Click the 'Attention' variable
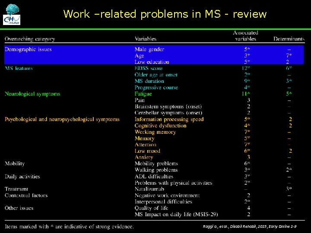This screenshot has width=311, height=233. click(x=146, y=145)
